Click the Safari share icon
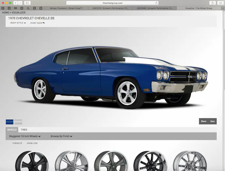This screenshot has height=171, width=225. [212, 3]
